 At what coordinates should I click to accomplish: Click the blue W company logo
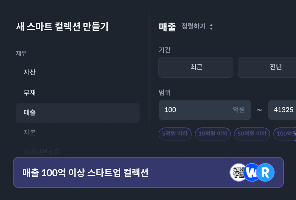tap(252, 172)
